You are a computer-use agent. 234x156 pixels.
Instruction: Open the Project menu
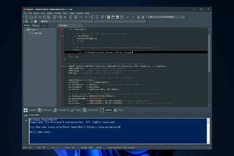(x=50, y=13)
